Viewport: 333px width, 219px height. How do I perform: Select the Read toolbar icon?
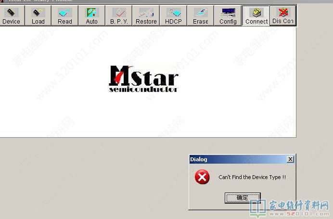[x=65, y=16]
